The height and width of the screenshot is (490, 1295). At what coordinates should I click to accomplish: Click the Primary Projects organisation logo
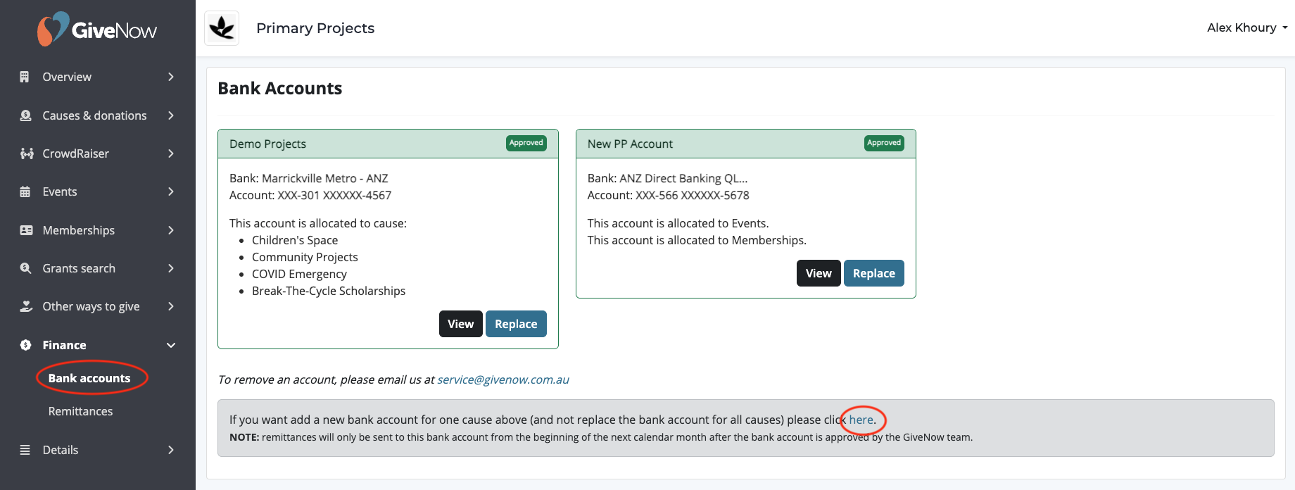tap(222, 28)
